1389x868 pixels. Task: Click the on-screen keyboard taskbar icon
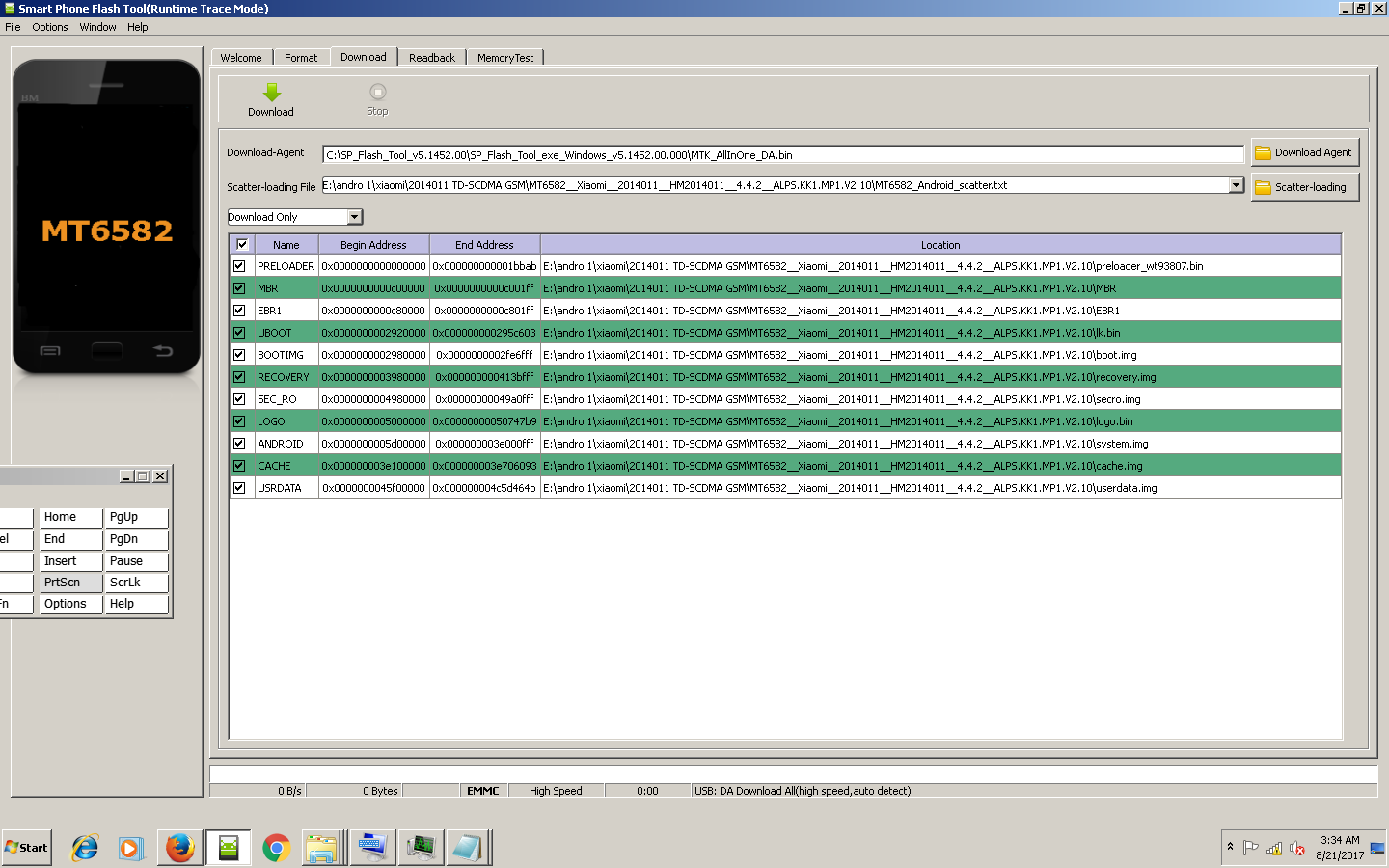[371, 848]
